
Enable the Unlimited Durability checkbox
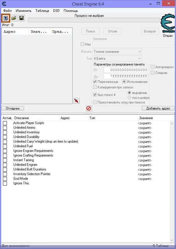(x=5, y=137)
